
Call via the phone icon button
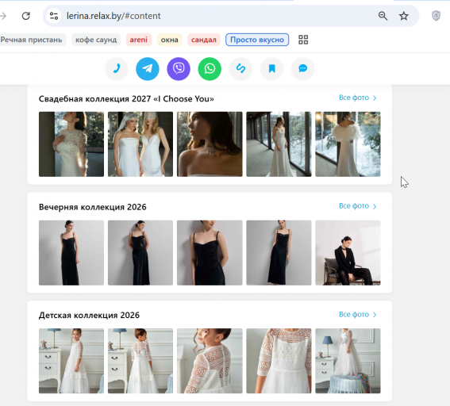click(x=116, y=69)
